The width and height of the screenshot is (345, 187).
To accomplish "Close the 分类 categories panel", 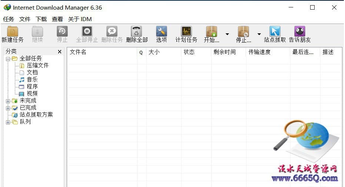I will (x=60, y=51).
